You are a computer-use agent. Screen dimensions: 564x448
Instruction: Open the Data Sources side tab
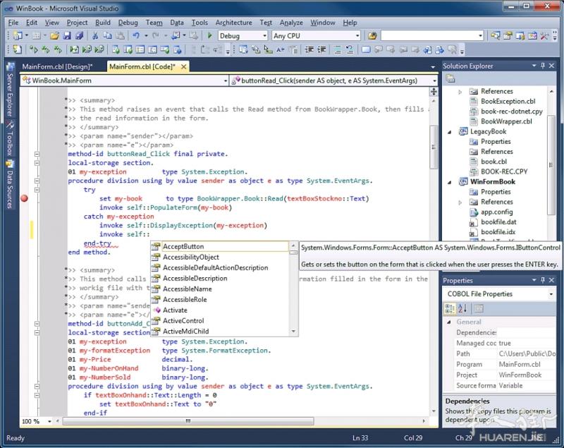(10, 185)
